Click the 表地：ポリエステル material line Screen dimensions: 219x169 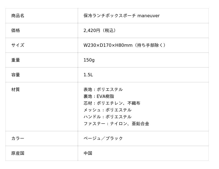pyautogui.click(x=103, y=89)
